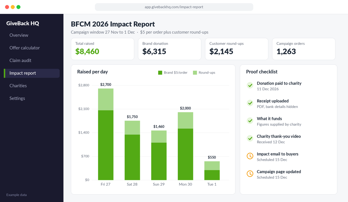Click the Tue 1 dark green brand bar

pos(212,175)
